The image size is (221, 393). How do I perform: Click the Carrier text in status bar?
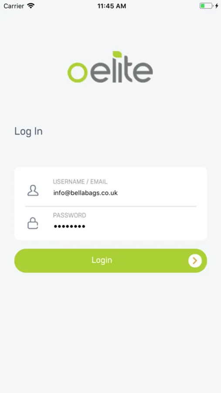point(14,6)
